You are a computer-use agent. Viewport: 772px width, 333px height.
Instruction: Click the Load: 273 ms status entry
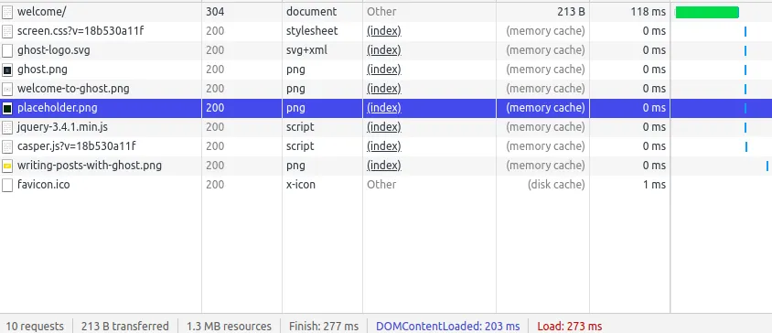[x=570, y=326]
